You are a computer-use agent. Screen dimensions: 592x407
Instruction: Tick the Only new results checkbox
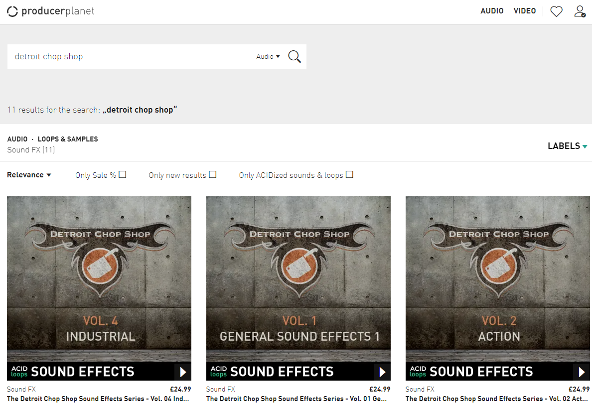(x=213, y=174)
